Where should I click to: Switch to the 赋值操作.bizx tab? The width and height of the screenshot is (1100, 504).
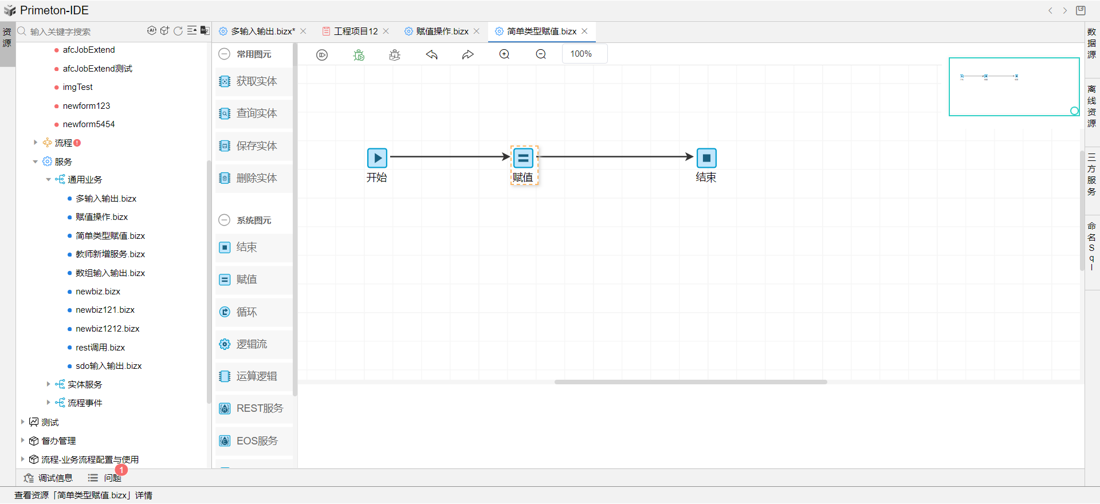tap(442, 31)
